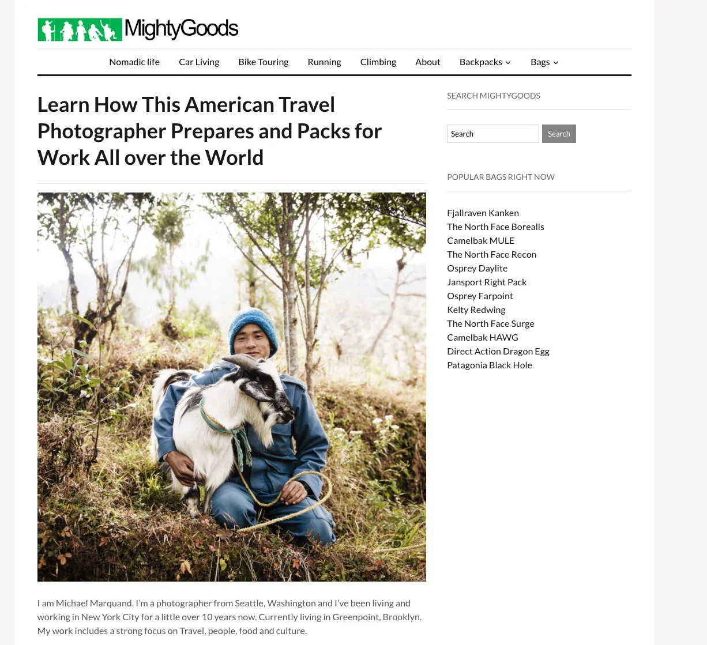707x645 pixels.
Task: Open the Nomadic life menu item
Action: (134, 62)
